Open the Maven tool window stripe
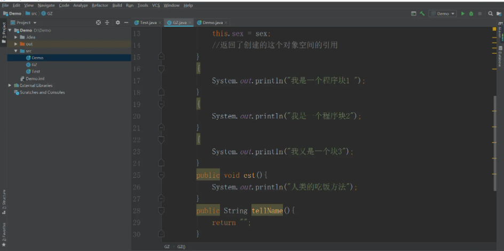504x251 pixels. [500, 30]
